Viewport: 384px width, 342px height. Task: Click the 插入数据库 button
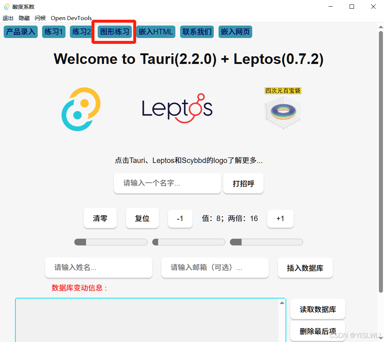tap(305, 268)
